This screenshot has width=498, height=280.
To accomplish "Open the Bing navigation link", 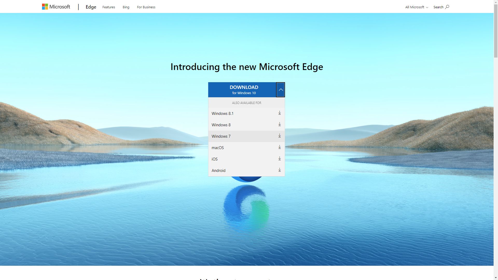I will pyautogui.click(x=126, y=7).
